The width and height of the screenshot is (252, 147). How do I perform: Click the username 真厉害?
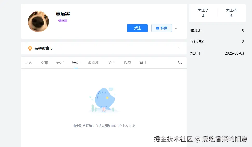coord(63,14)
